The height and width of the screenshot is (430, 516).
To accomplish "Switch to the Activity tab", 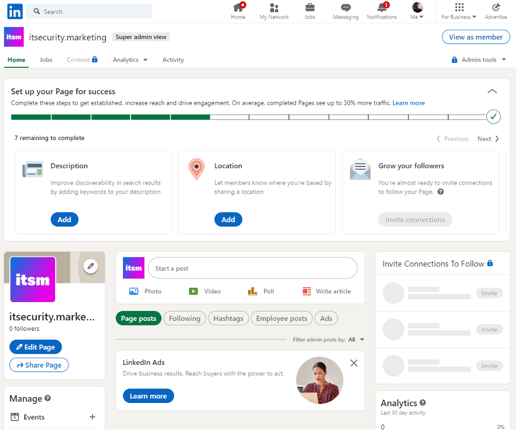I will point(173,60).
